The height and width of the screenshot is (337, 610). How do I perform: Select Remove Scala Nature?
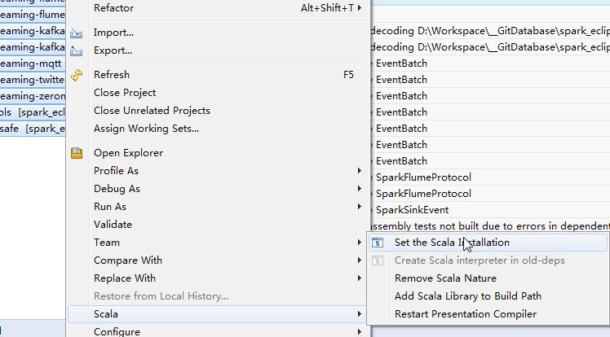tap(445, 278)
